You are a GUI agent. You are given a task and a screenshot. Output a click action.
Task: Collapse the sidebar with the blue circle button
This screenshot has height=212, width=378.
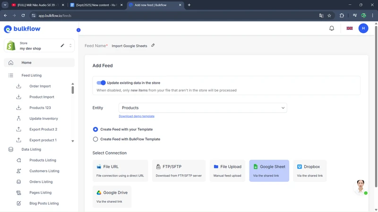[x=78, y=30]
